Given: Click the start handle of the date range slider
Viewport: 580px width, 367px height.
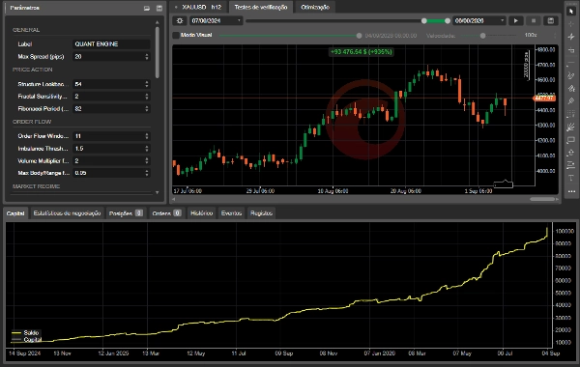Looking at the screenshot, I should [x=424, y=21].
